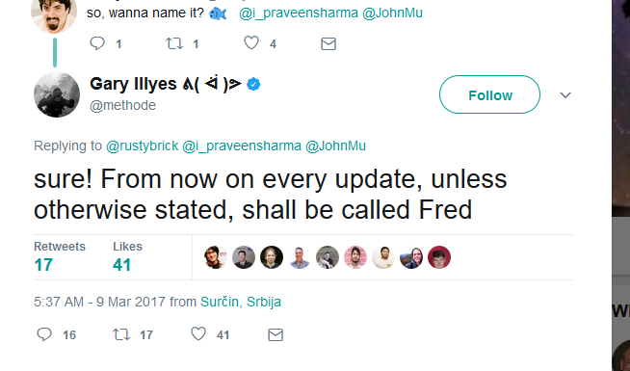Open @rustybrick in Replying to line
The width and height of the screenshot is (630, 371).
coord(142,146)
